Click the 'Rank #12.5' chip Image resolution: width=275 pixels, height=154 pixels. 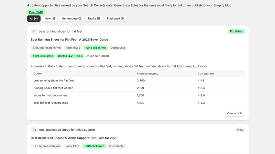pos(73,48)
